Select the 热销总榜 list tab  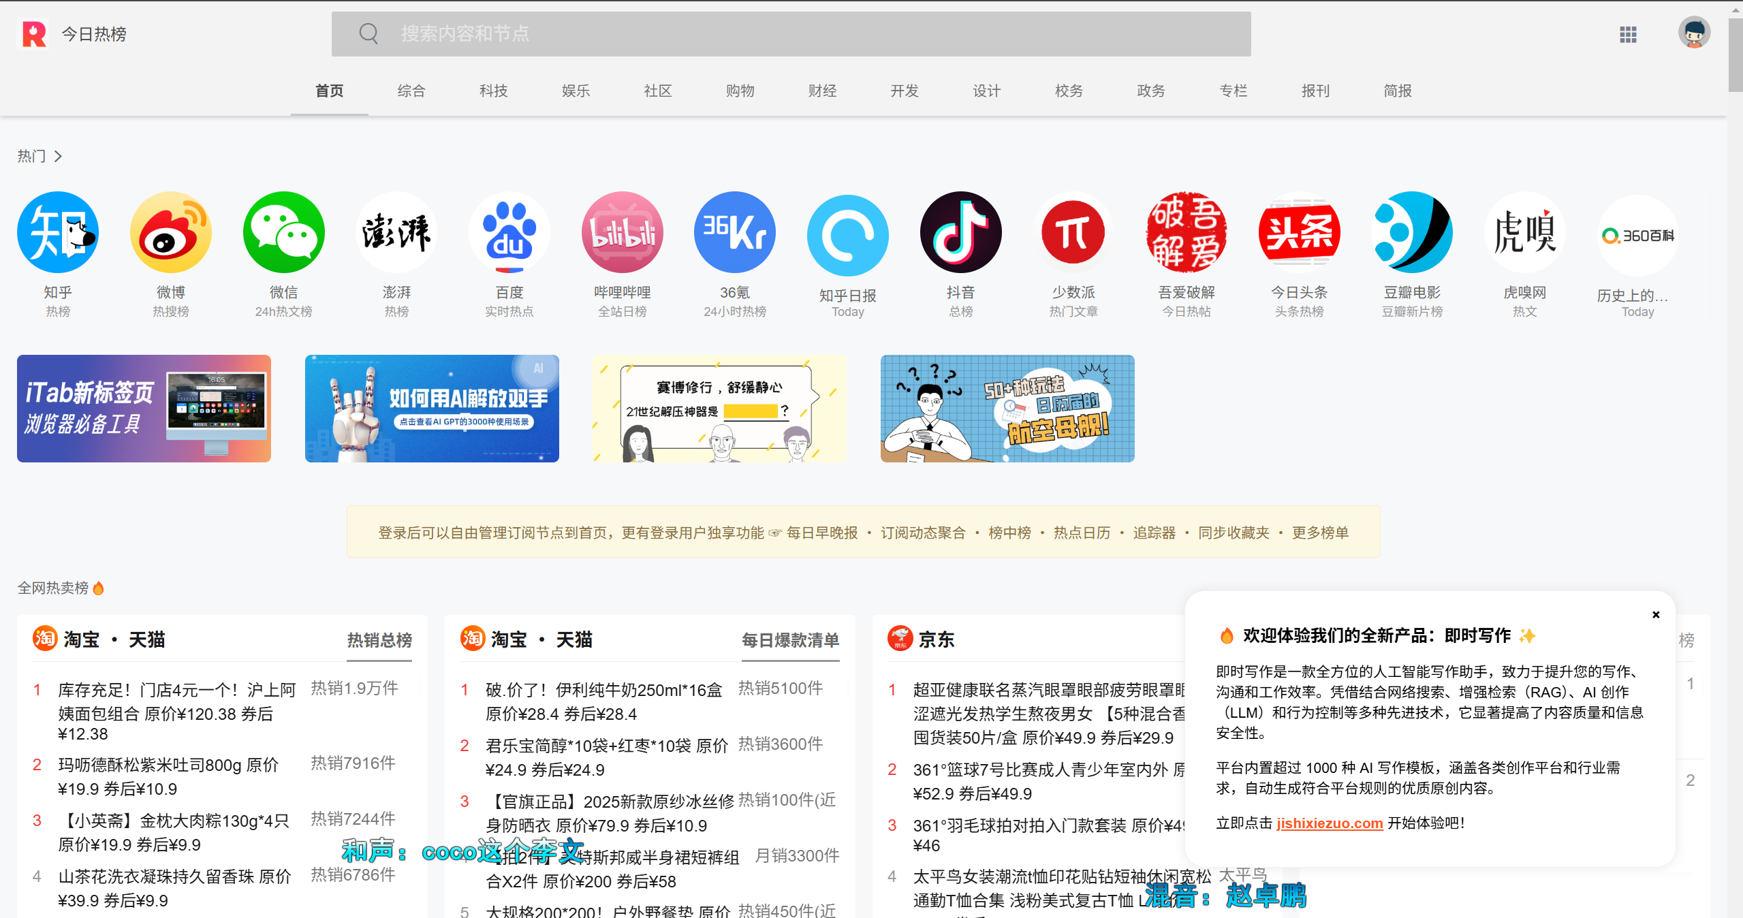click(x=379, y=640)
